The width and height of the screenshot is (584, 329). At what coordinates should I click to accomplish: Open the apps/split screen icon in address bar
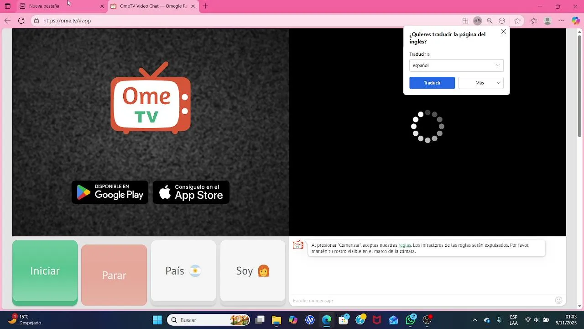(465, 21)
